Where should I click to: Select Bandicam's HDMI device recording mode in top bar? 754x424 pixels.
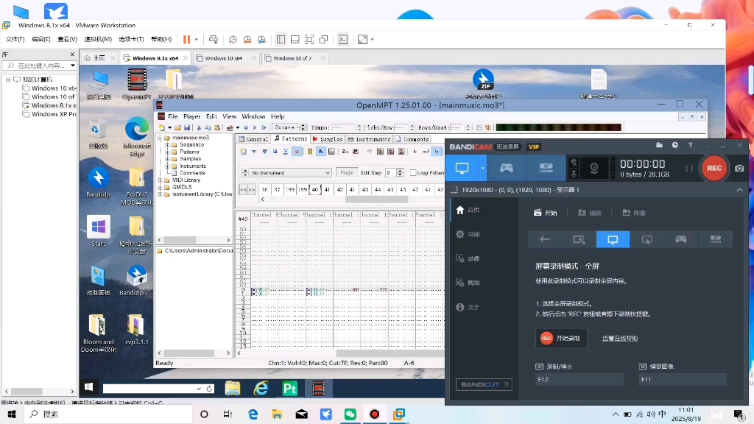[546, 168]
